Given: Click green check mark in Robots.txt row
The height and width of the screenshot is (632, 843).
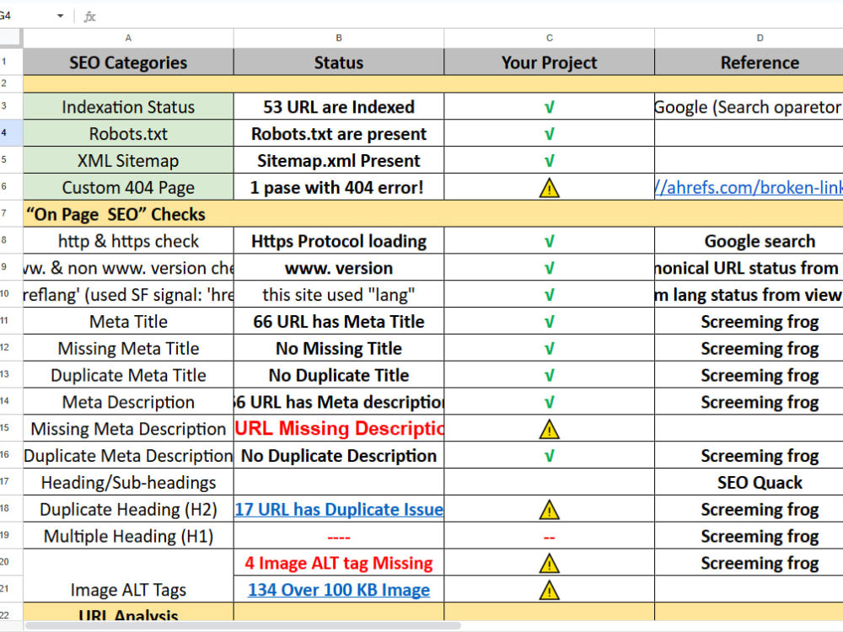Looking at the screenshot, I should 549,134.
